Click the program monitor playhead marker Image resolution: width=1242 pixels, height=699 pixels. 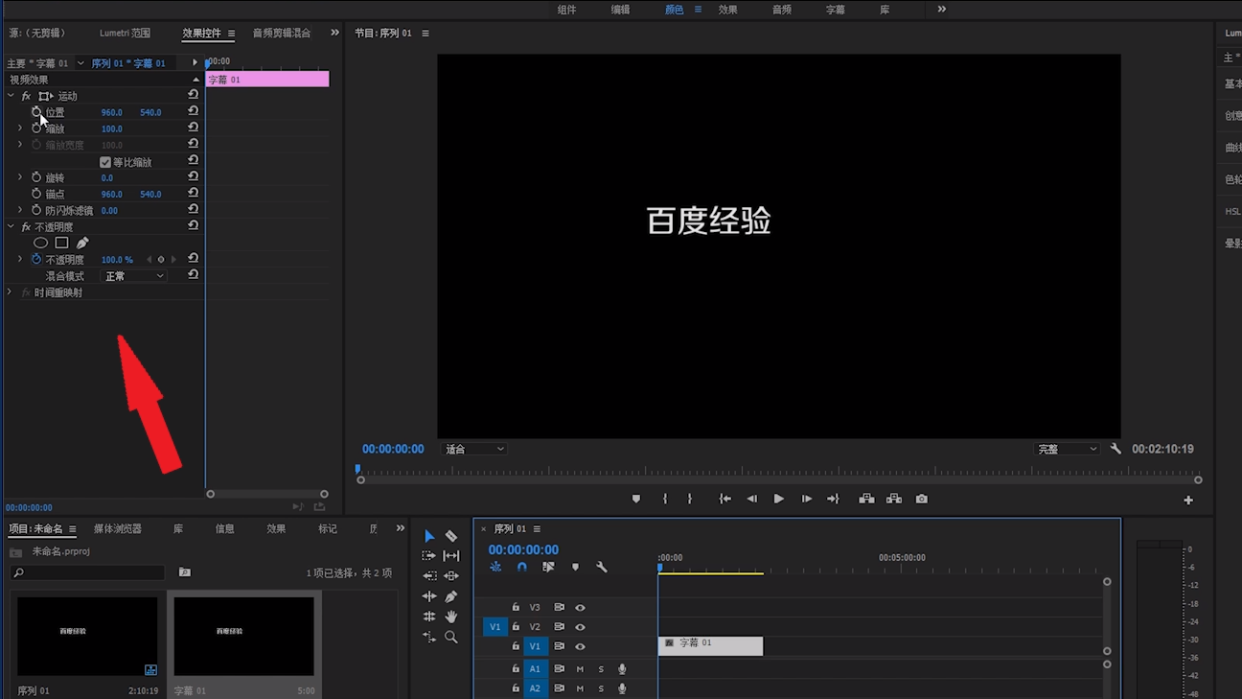(358, 470)
